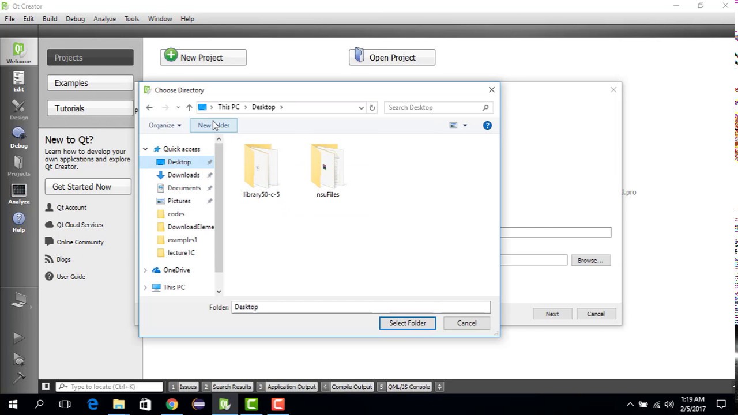The height and width of the screenshot is (415, 738).
Task: Open the Edit mode icon
Action: (x=18, y=82)
